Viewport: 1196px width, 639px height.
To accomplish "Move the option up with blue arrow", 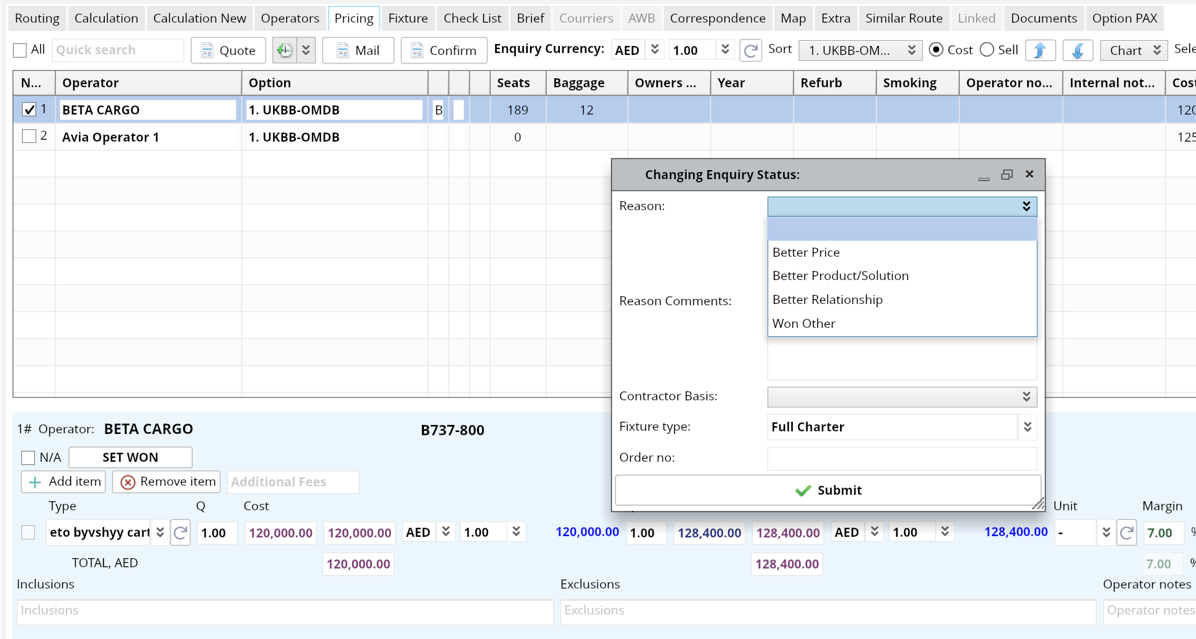I will (x=1040, y=50).
